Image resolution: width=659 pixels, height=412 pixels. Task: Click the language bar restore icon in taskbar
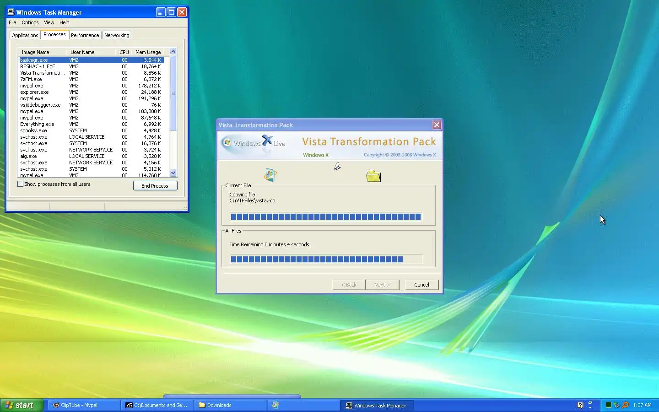tap(590, 402)
